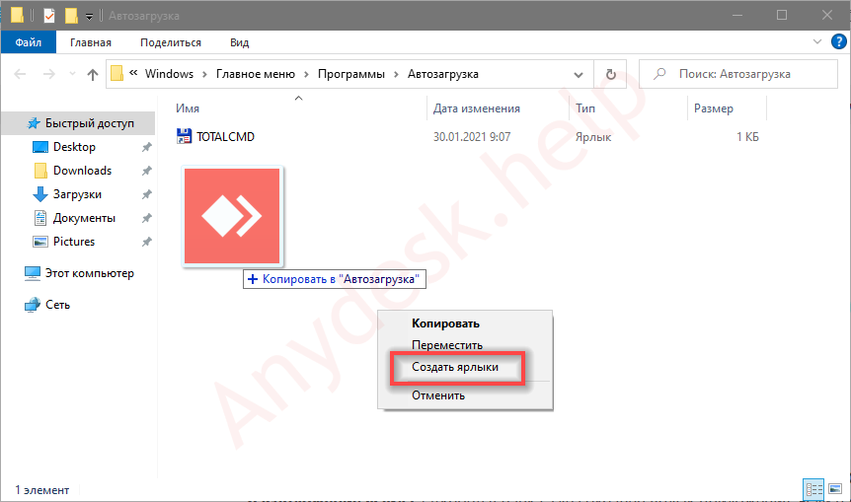Open Help via the blue question mark
This screenshot has height=502, width=851.
[x=836, y=42]
